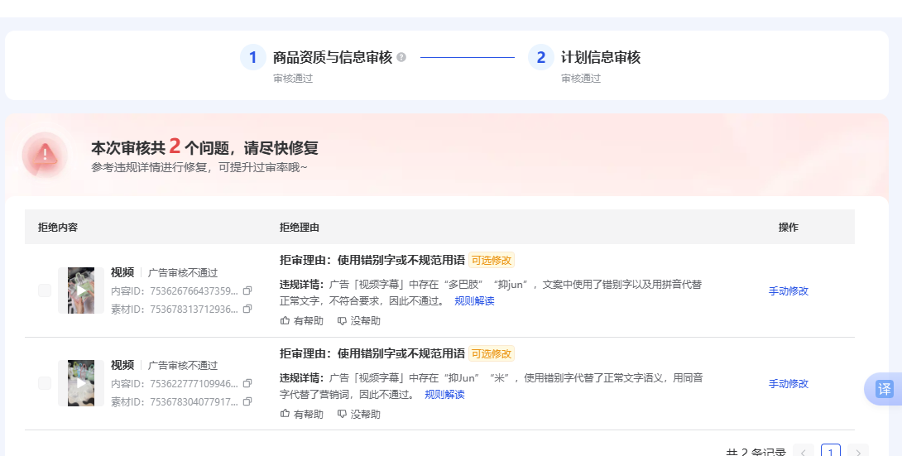The image size is (902, 456).
Task: Click 手动修改 for the second video row
Action: pyautogui.click(x=789, y=383)
